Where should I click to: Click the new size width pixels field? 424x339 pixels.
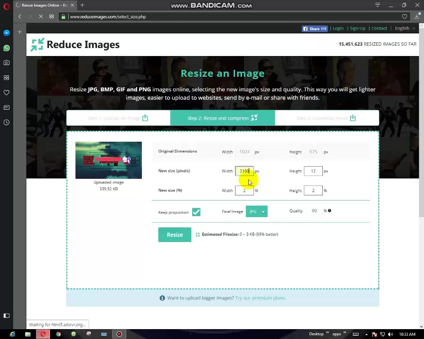point(245,171)
